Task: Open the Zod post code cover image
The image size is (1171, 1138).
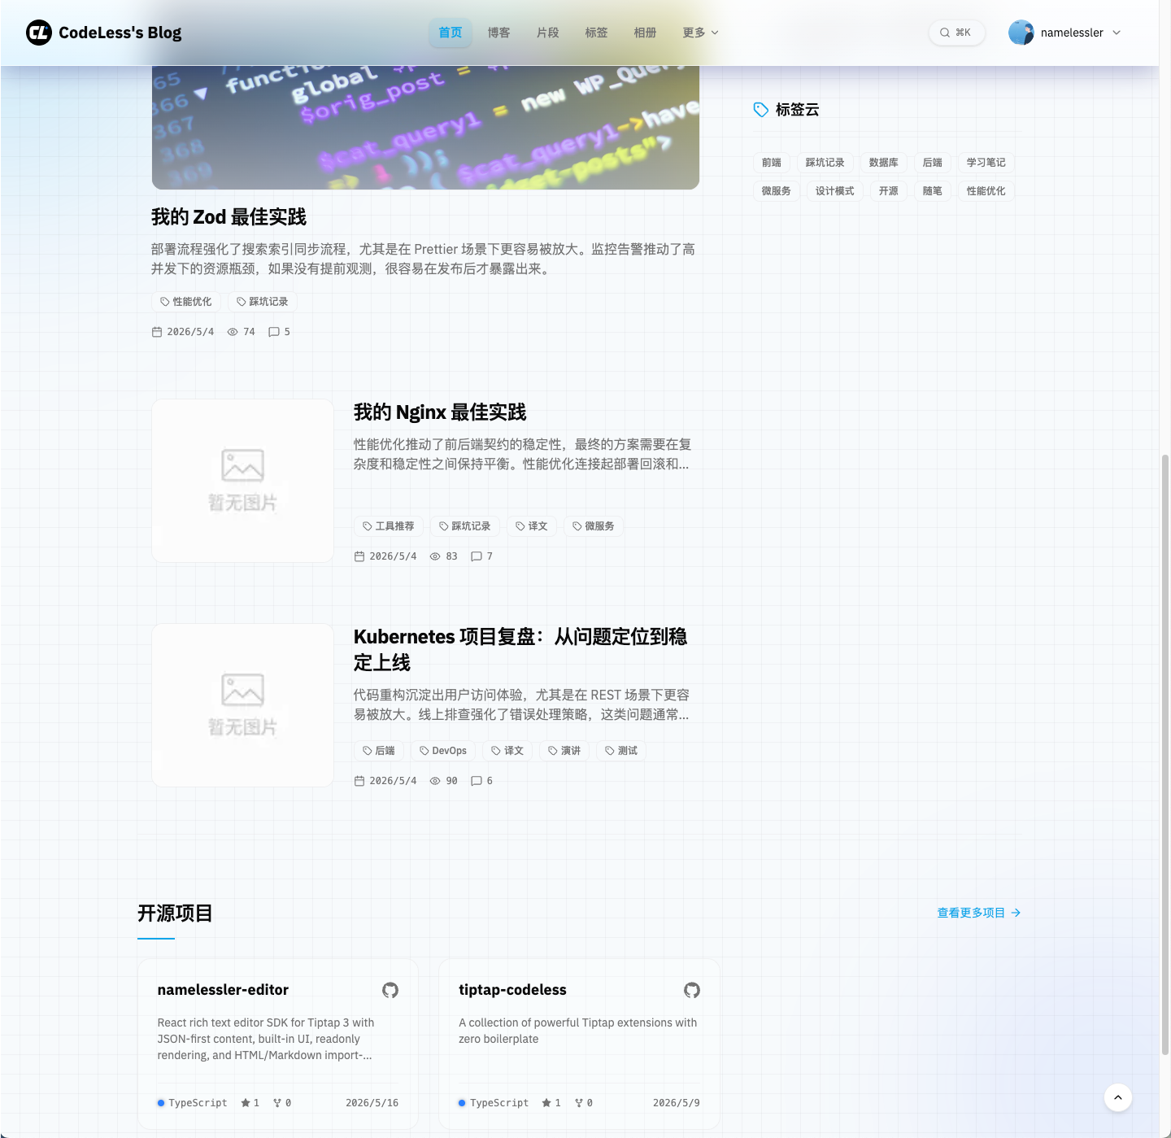Action: pos(425,128)
